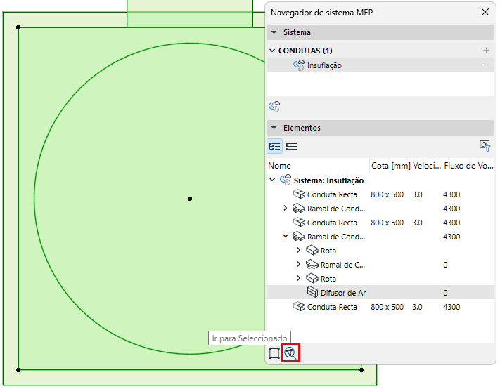Click the first Rota duct icon
The width and height of the screenshot is (500, 389).
312,250
